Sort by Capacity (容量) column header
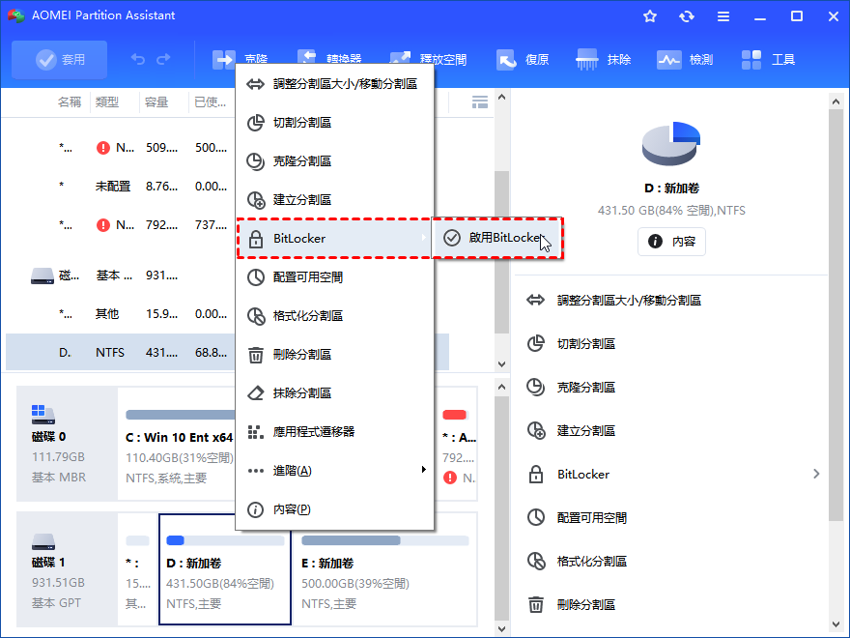Screen dimensions: 850x638 (156, 102)
